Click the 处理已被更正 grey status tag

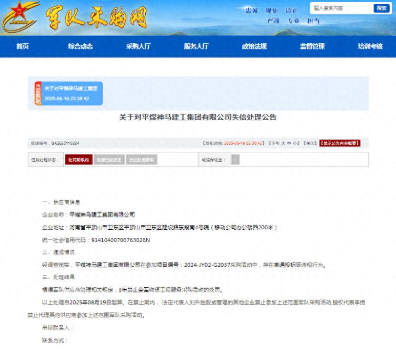(x=109, y=160)
